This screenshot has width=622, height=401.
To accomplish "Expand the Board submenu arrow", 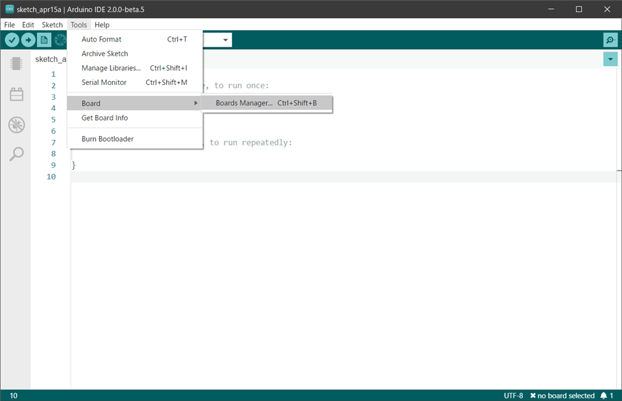I will tap(195, 103).
